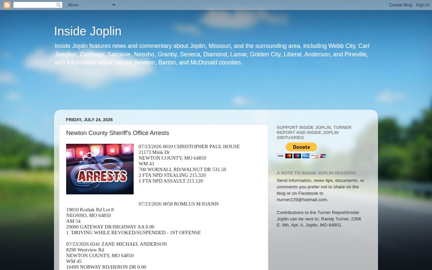Click the line "700 WORNALL RD/WALNUT DR 531.50"
This screenshot has width=432, height=270.
pyautogui.click(x=182, y=169)
